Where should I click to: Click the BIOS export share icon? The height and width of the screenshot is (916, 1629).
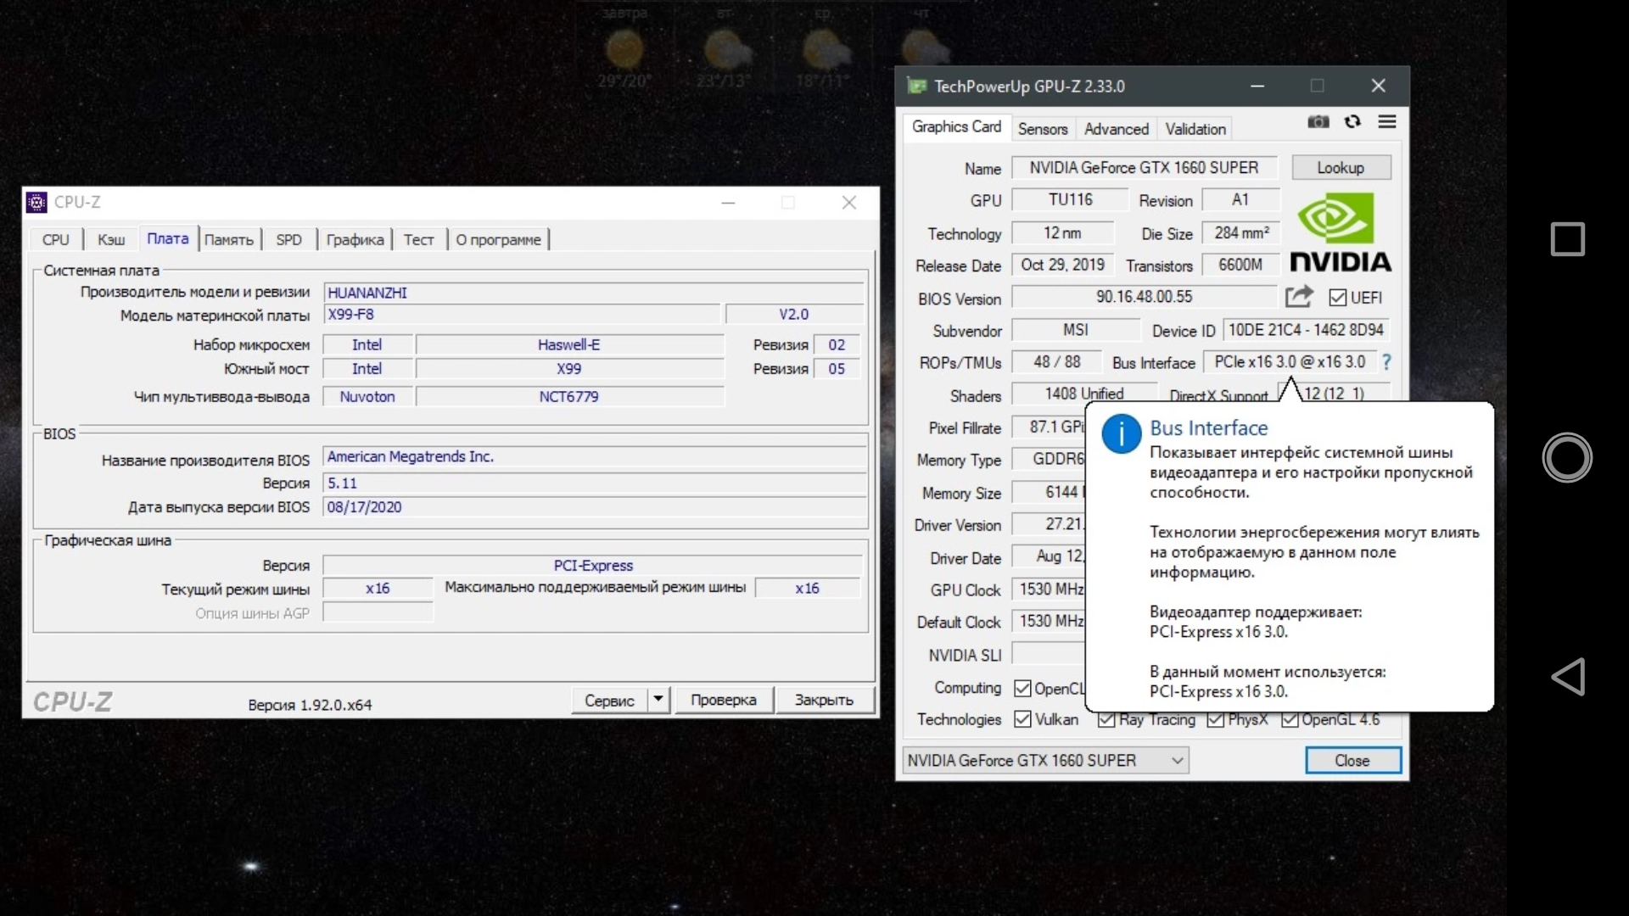click(1298, 297)
